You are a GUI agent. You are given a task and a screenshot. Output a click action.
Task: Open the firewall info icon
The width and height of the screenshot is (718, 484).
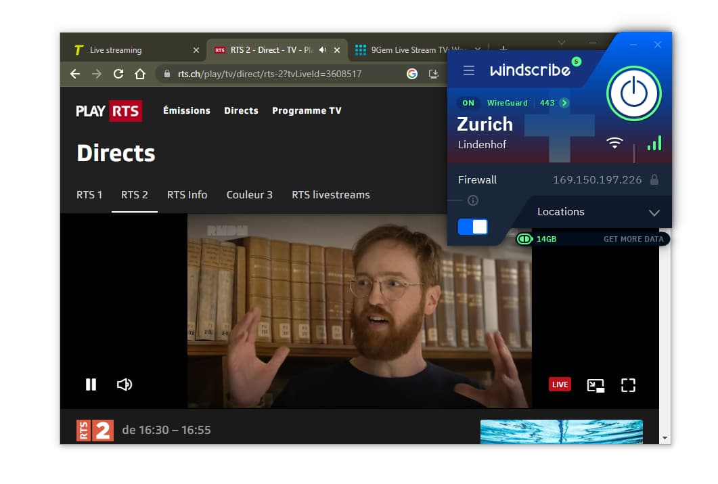click(473, 200)
